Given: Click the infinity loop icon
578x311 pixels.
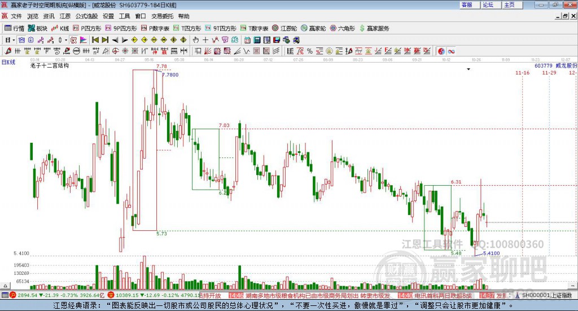Looking at the screenshot, I should click(x=451, y=51).
